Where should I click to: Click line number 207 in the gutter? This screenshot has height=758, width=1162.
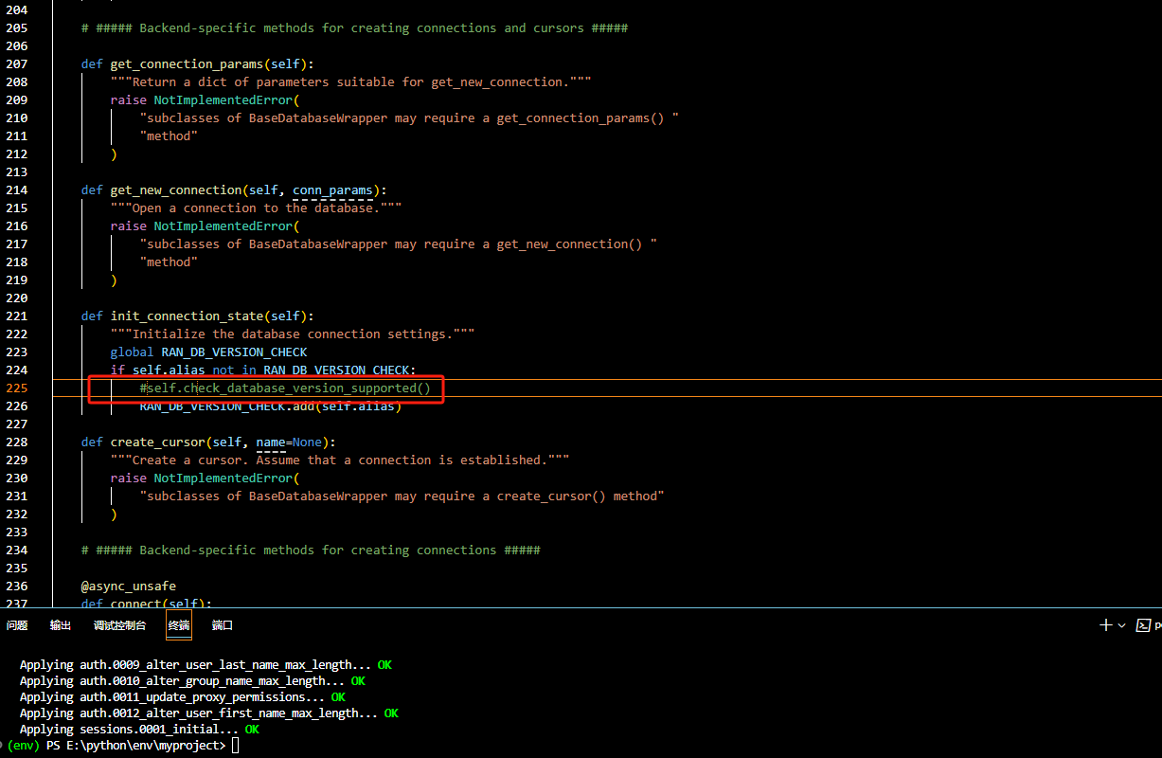(x=16, y=64)
